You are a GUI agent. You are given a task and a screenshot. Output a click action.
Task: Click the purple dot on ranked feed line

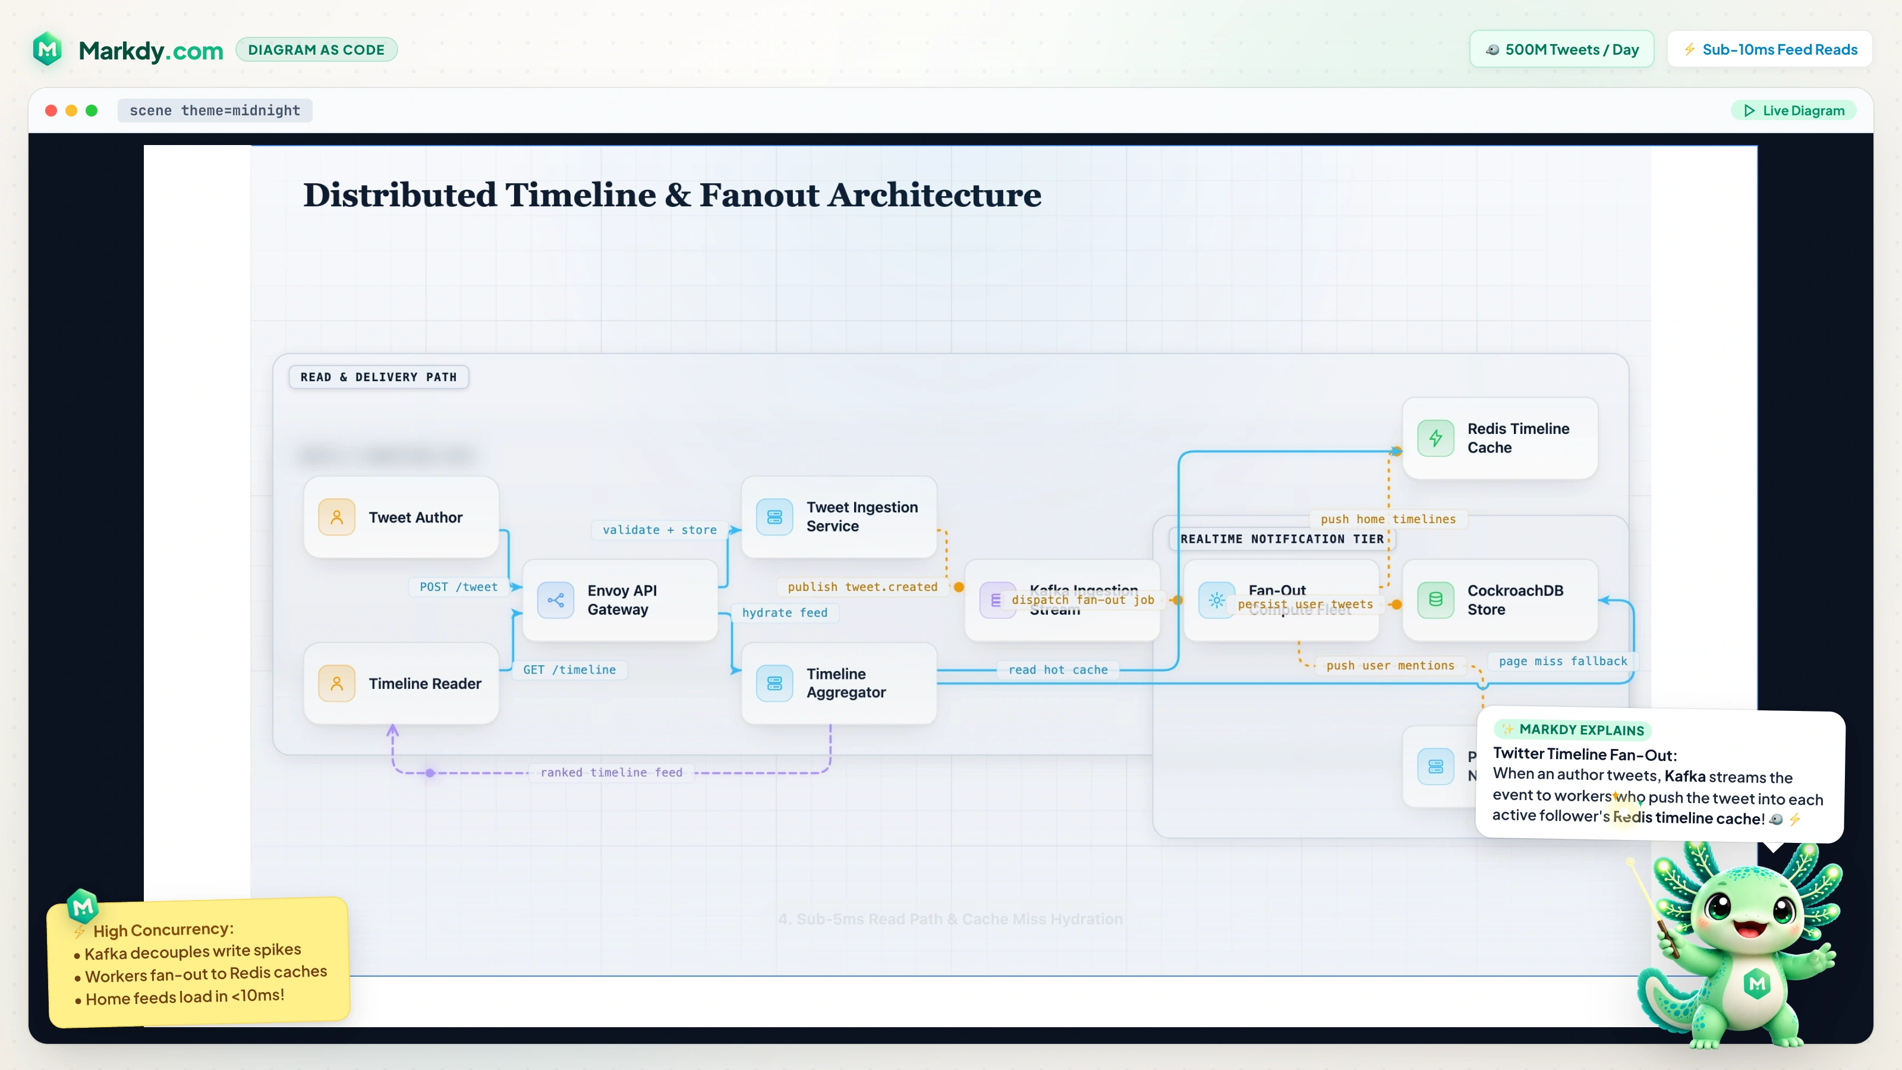tap(430, 772)
